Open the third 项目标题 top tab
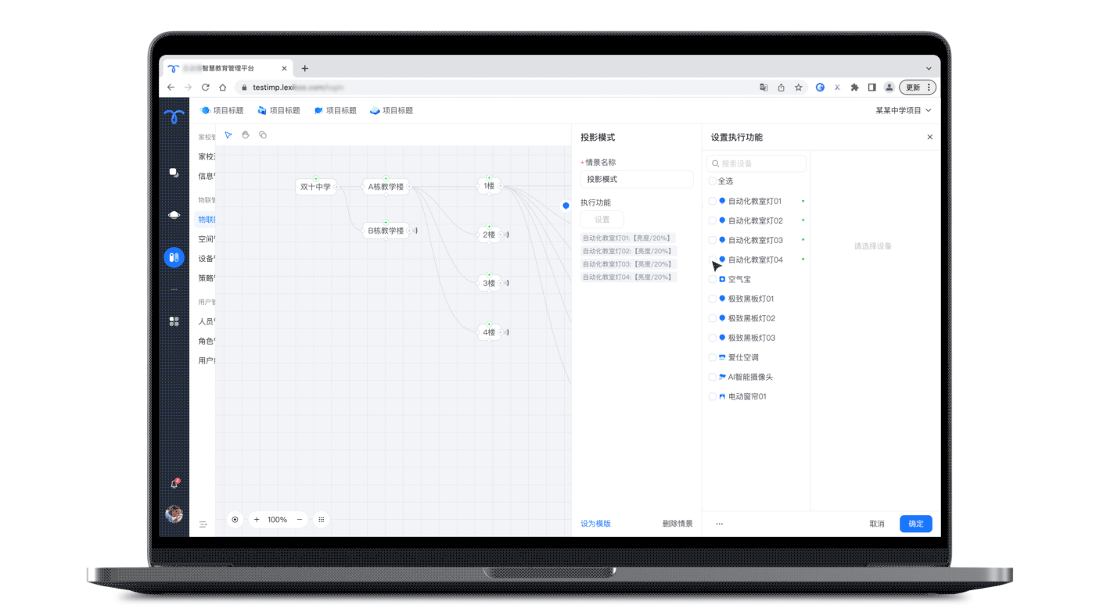 [335, 110]
